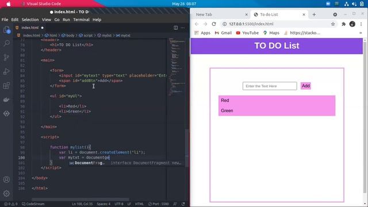Change end of line via LF
The image size is (368, 207).
pos(129,204)
